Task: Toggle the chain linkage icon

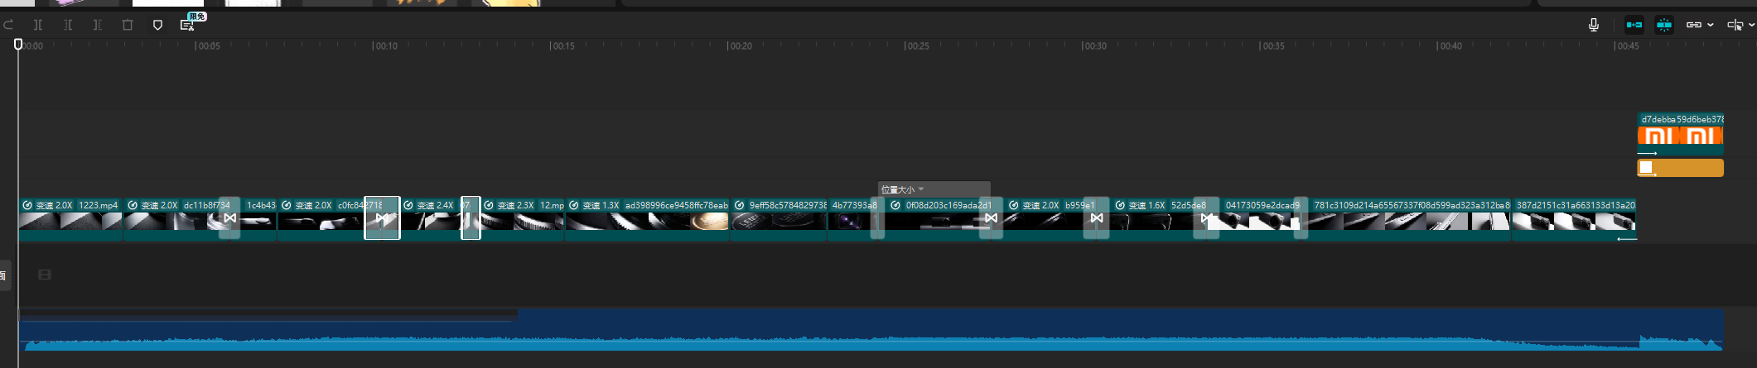Action: pos(1693,25)
